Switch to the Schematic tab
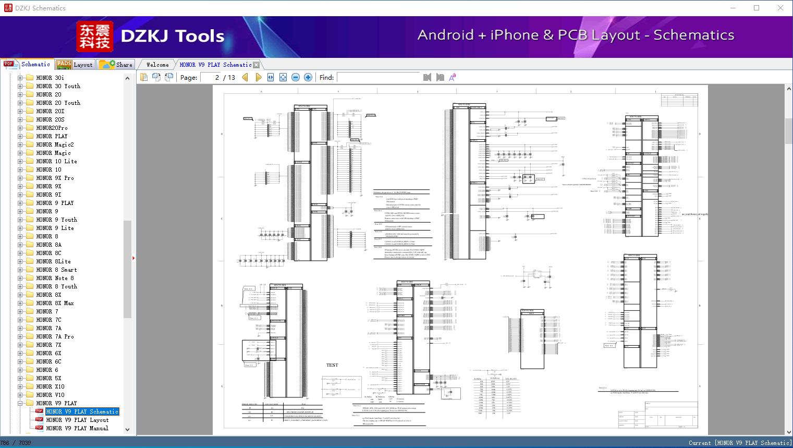The height and width of the screenshot is (448, 793). (27, 64)
